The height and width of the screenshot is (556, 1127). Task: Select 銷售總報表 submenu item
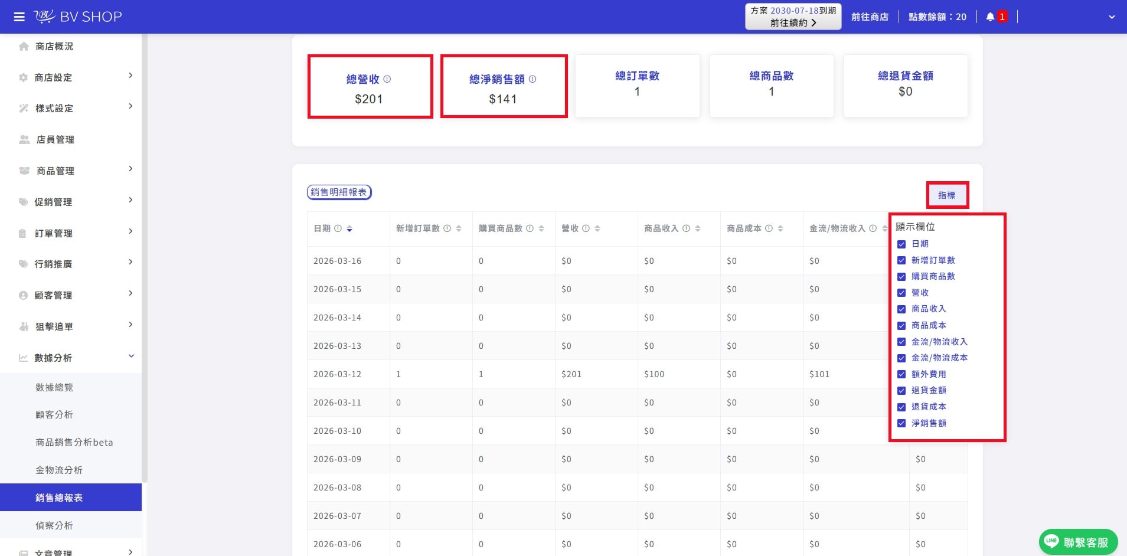pyautogui.click(x=71, y=498)
